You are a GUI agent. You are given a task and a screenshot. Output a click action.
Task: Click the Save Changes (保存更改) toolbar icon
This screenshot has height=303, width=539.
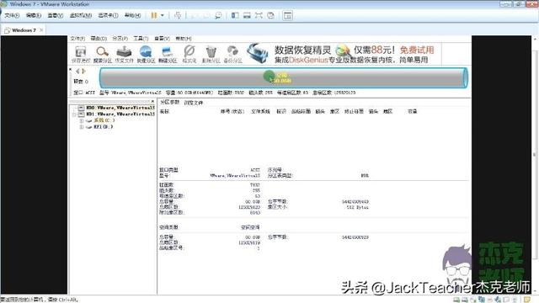tap(81, 54)
